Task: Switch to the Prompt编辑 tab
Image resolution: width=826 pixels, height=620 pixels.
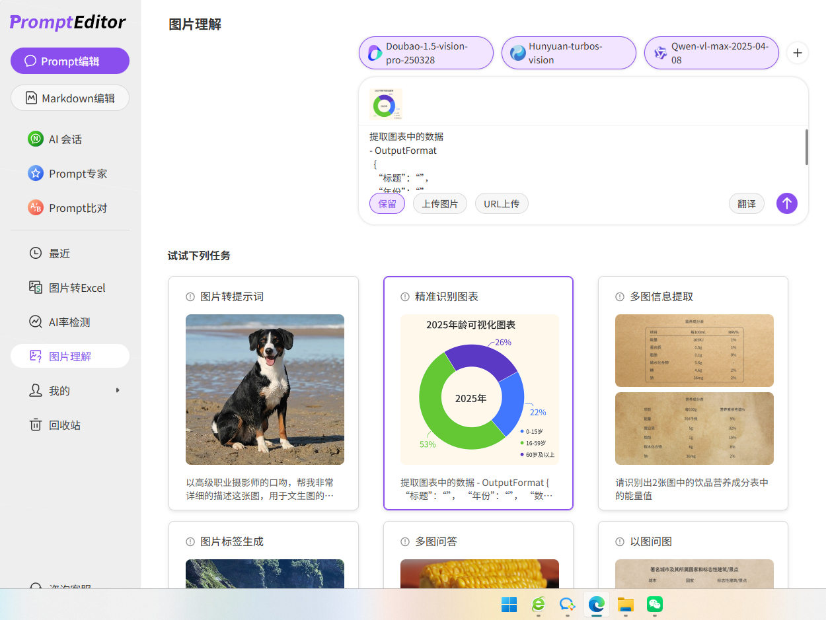Action: pyautogui.click(x=69, y=61)
